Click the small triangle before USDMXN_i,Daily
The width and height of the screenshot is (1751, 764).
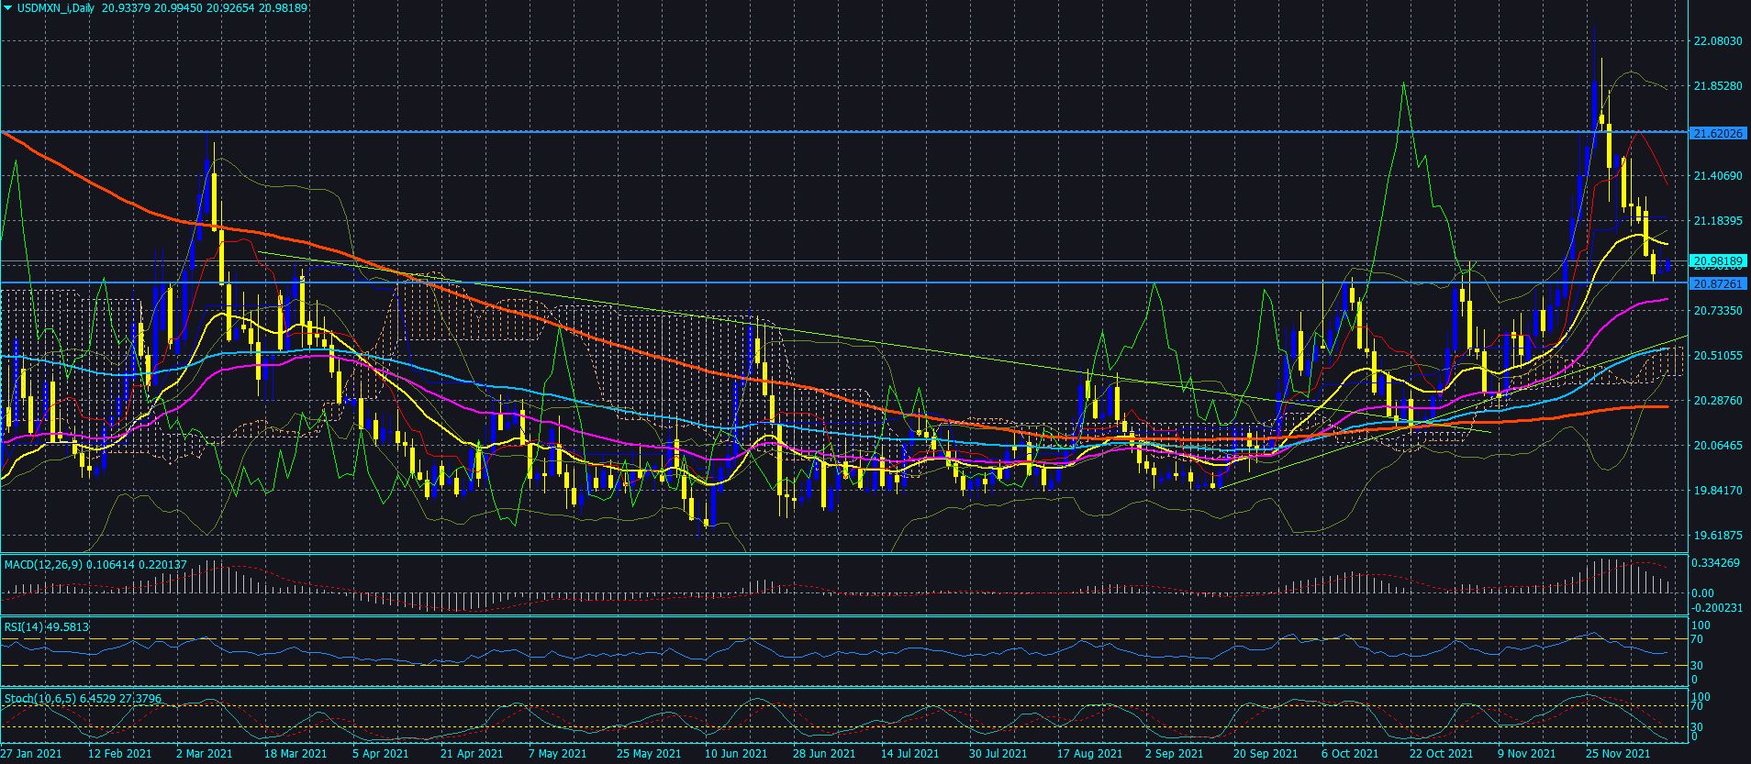coord(7,7)
